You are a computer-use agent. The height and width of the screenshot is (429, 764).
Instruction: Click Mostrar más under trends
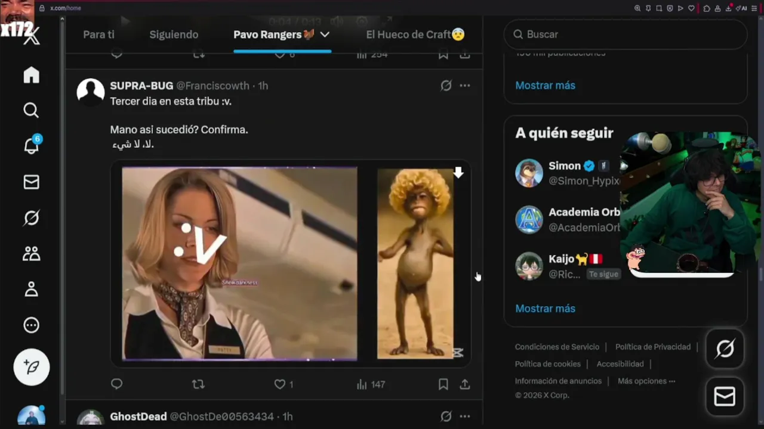pos(545,85)
